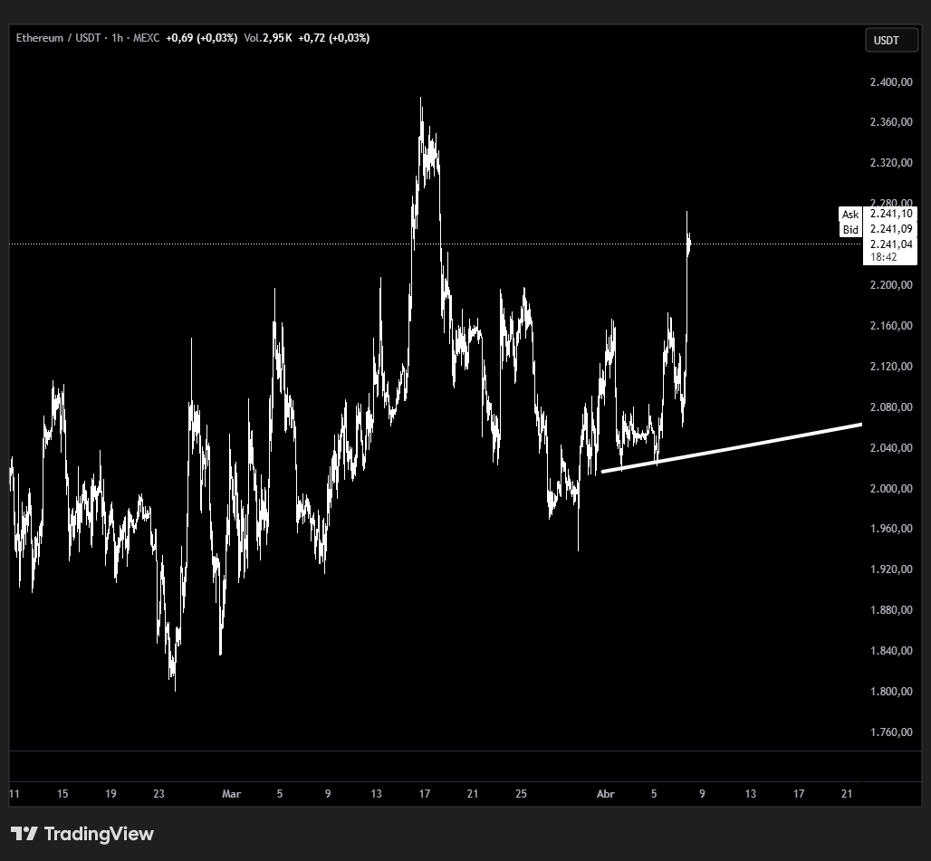This screenshot has width=931, height=861.
Task: Click the +0,69 (+0,03%) price change value
Action: [x=201, y=38]
